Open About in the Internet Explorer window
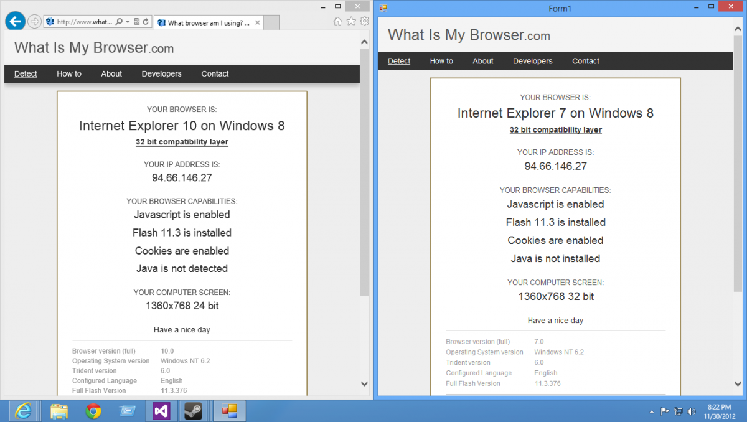Viewport: 747px width, 422px height. click(111, 73)
